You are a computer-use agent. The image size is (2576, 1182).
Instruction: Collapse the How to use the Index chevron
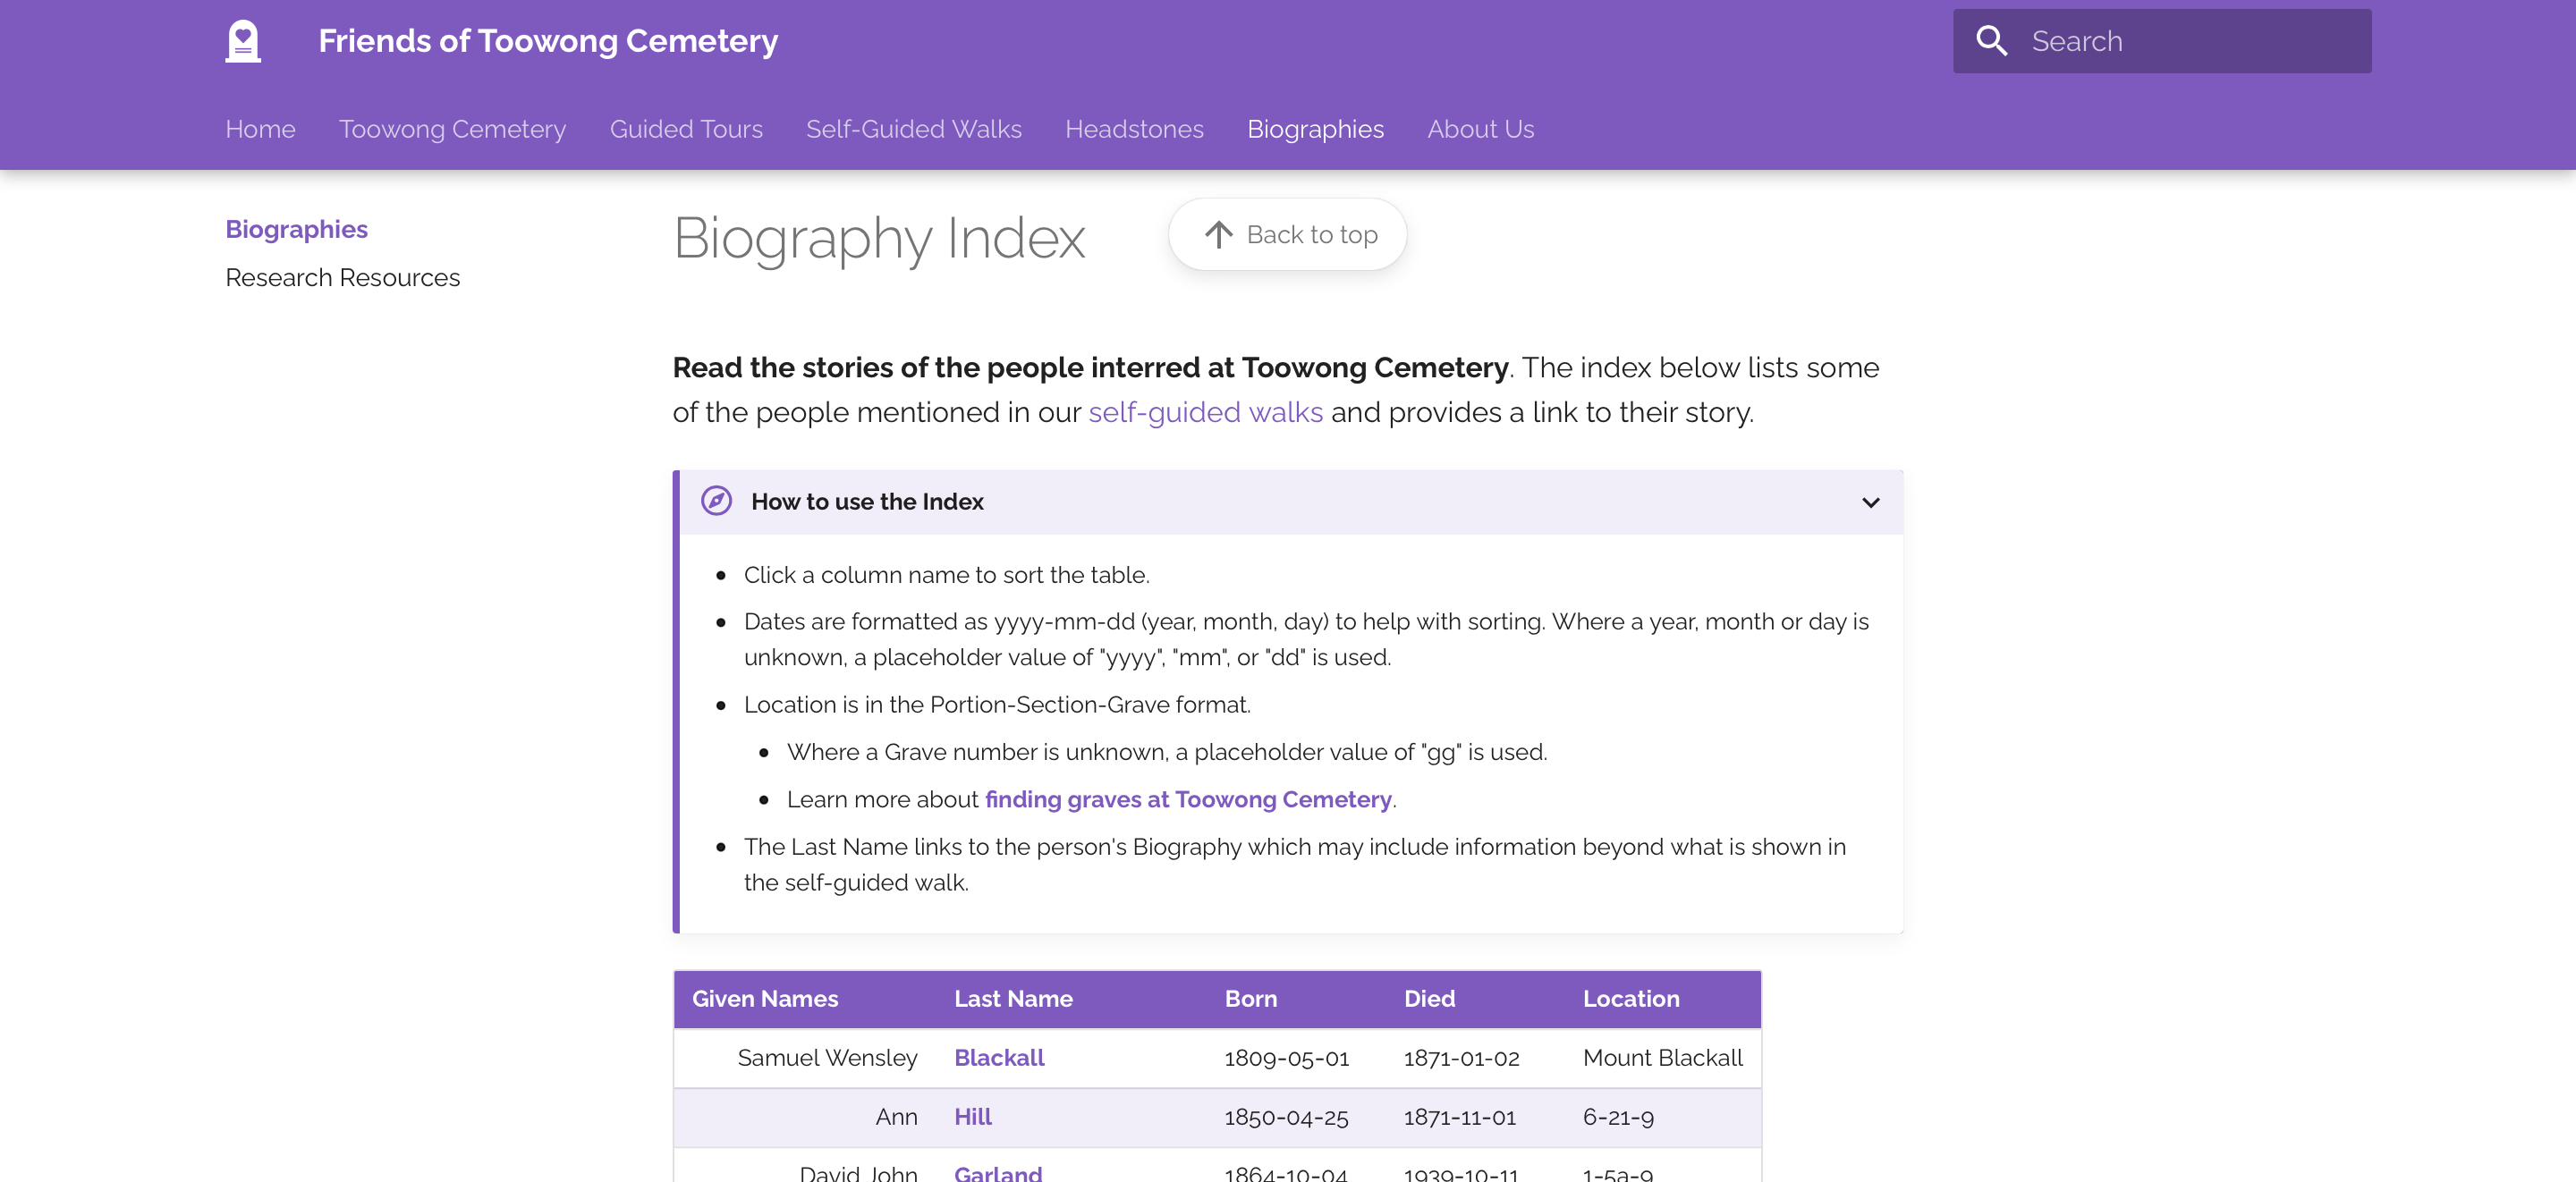tap(1870, 502)
